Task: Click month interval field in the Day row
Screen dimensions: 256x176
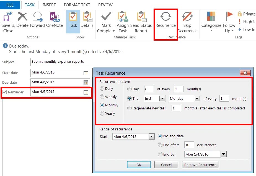Action: [179, 89]
